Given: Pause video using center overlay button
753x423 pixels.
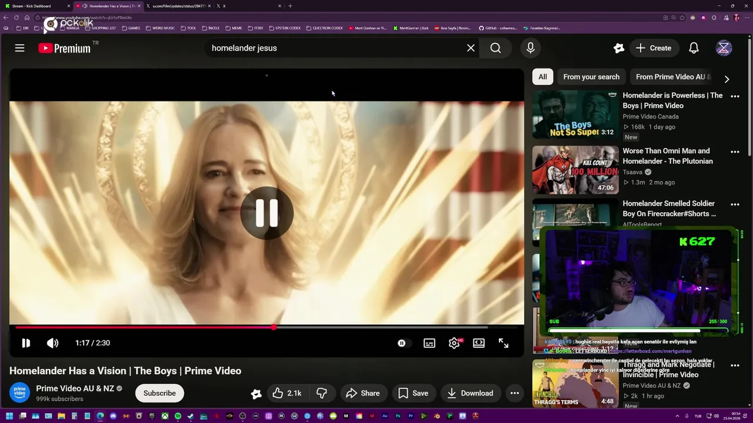Looking at the screenshot, I should [266, 213].
